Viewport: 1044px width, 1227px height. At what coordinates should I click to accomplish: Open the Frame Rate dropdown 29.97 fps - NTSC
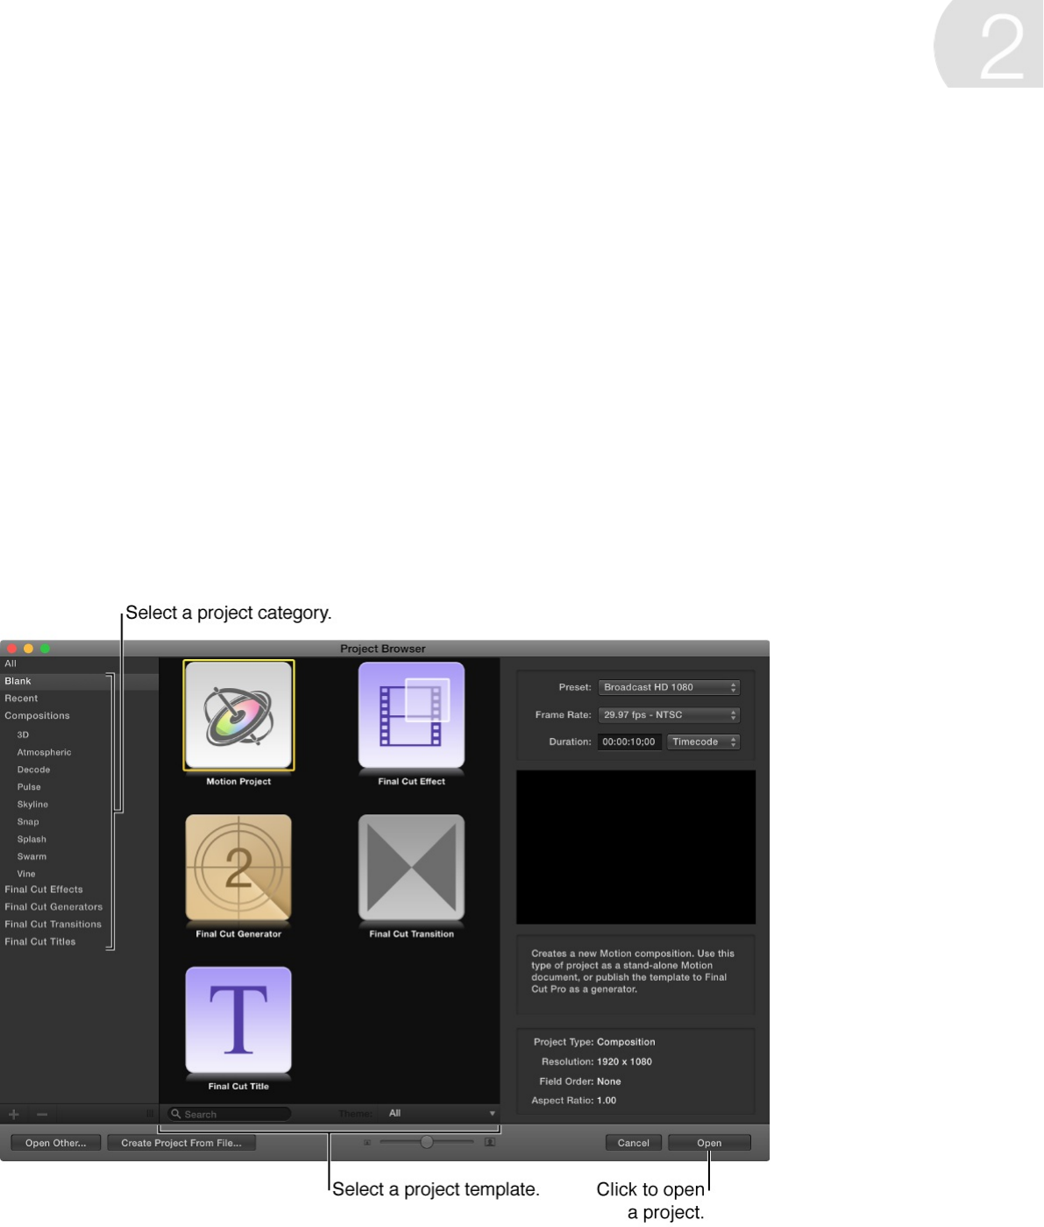pos(669,715)
